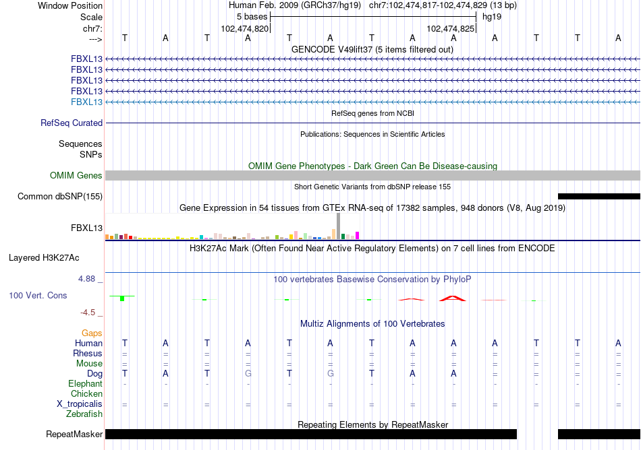Click the RepeatMasker track label
Screen dimensions: 641x450
click(74, 434)
